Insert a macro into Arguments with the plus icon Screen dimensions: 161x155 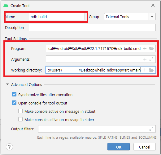coord(145,59)
